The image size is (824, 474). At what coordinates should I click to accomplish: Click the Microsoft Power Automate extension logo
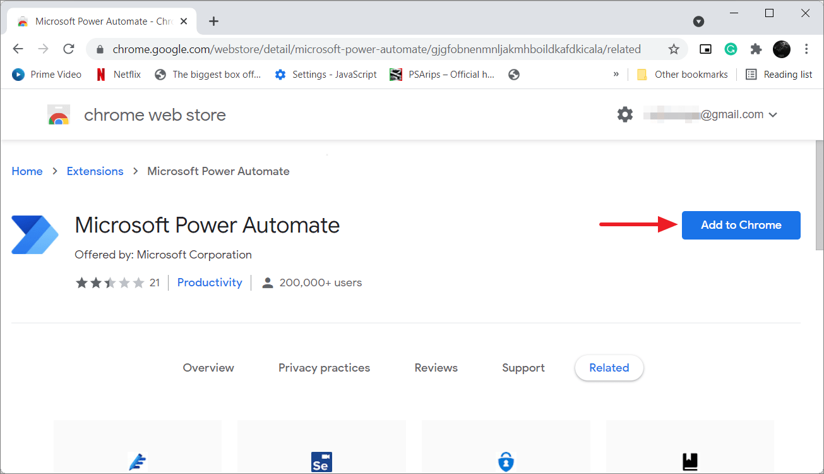[35, 234]
